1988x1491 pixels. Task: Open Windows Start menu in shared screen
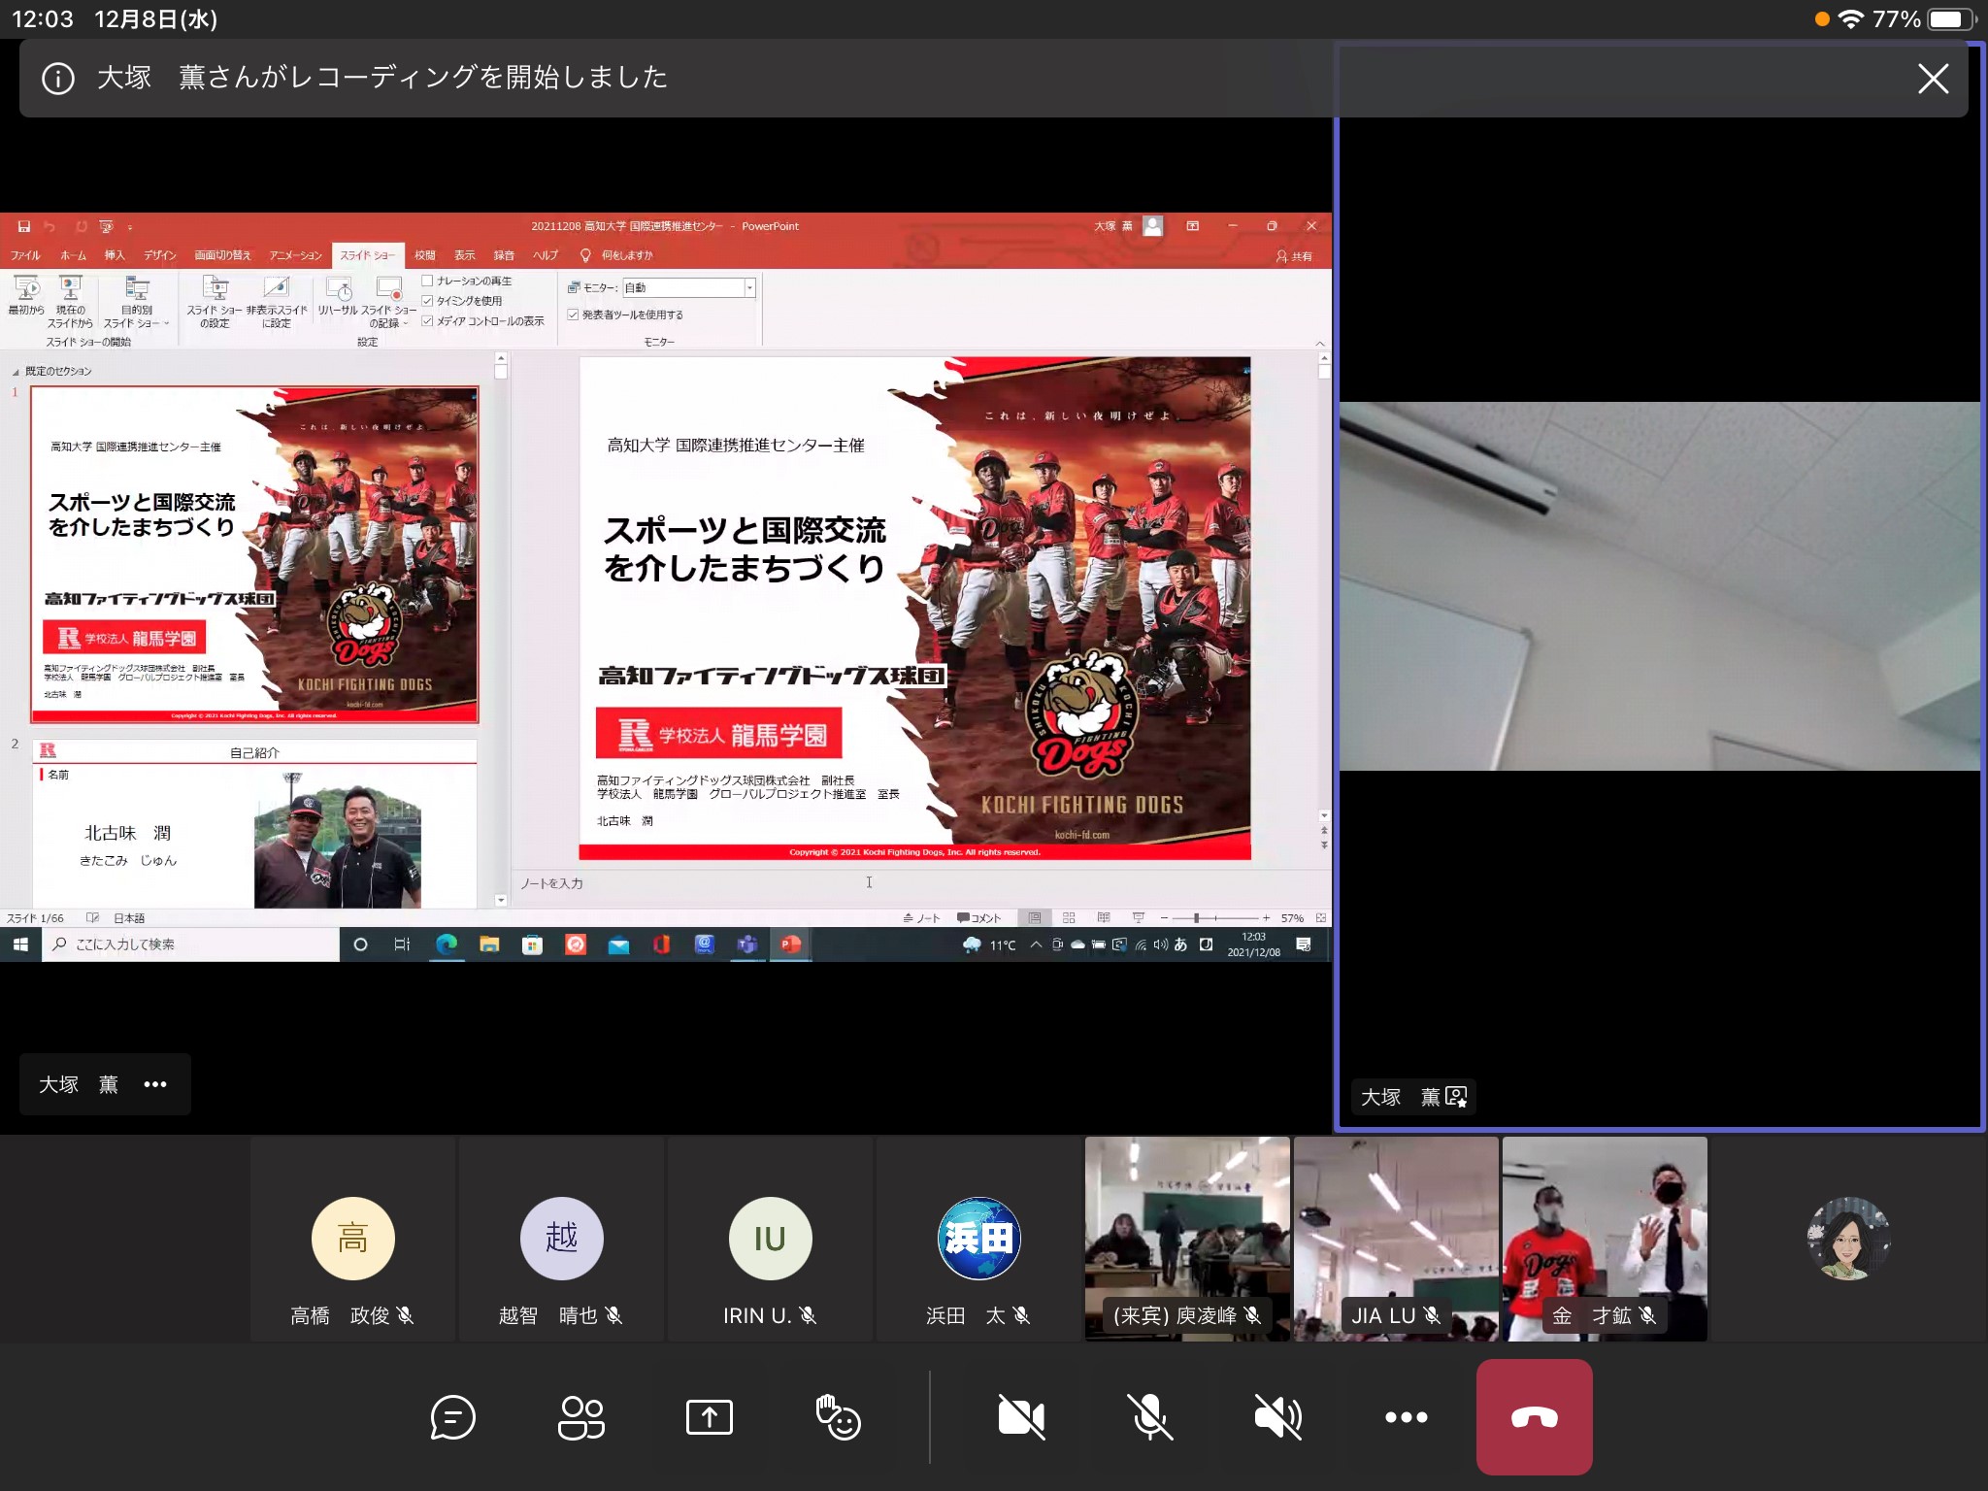click(x=20, y=944)
